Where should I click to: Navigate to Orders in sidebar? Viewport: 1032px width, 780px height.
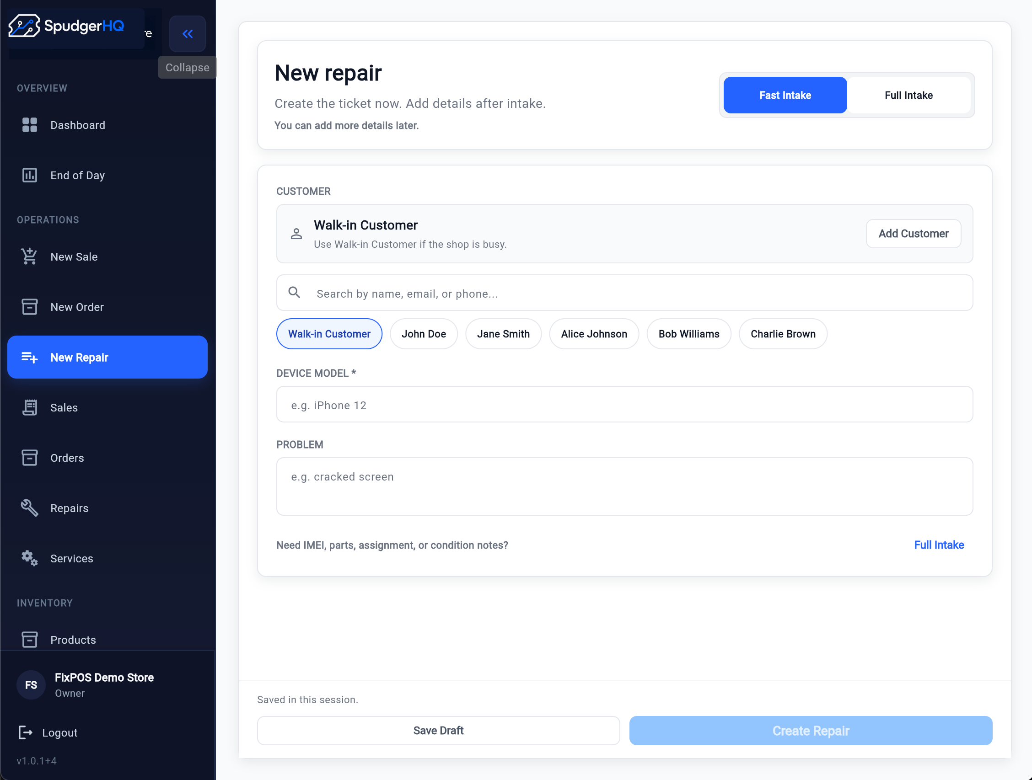click(x=107, y=458)
